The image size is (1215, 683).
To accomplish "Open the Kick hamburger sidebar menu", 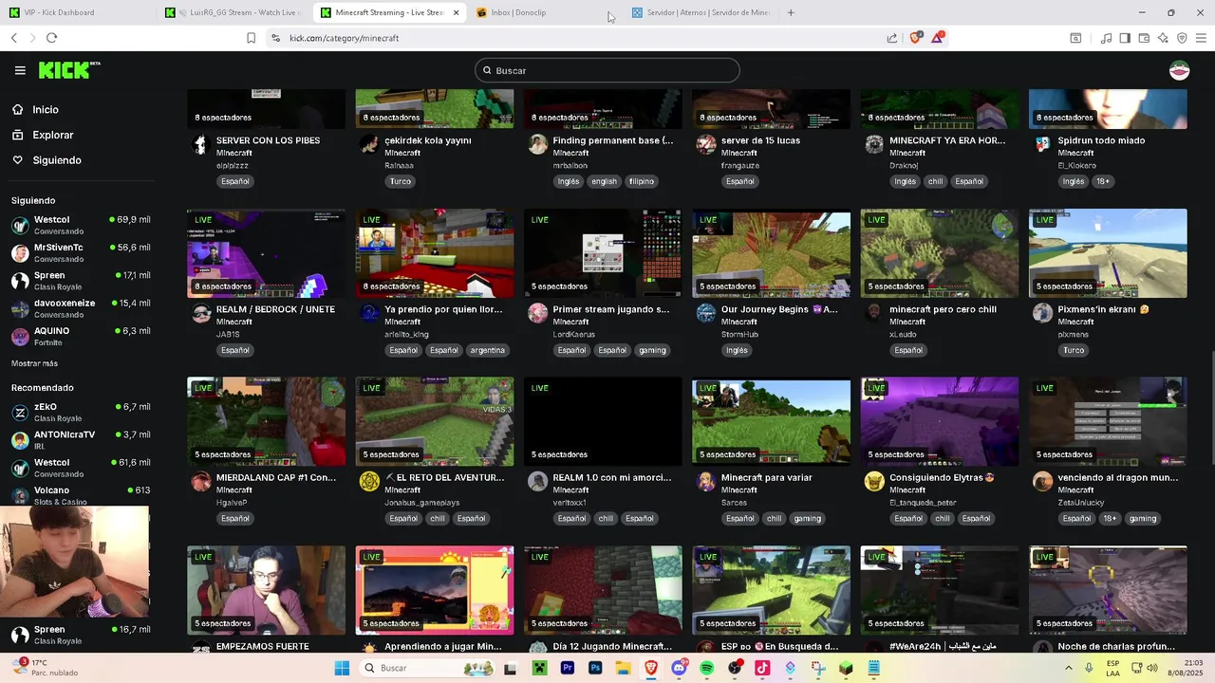I will (x=20, y=70).
